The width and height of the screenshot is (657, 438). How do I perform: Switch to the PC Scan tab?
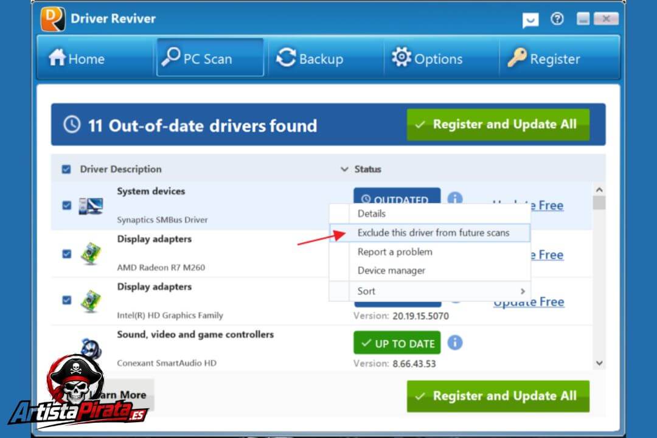pyautogui.click(x=210, y=58)
